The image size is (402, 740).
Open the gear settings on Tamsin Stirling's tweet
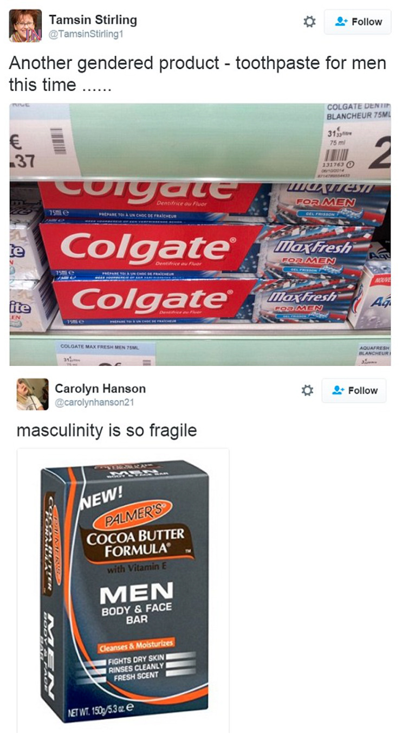(x=309, y=22)
